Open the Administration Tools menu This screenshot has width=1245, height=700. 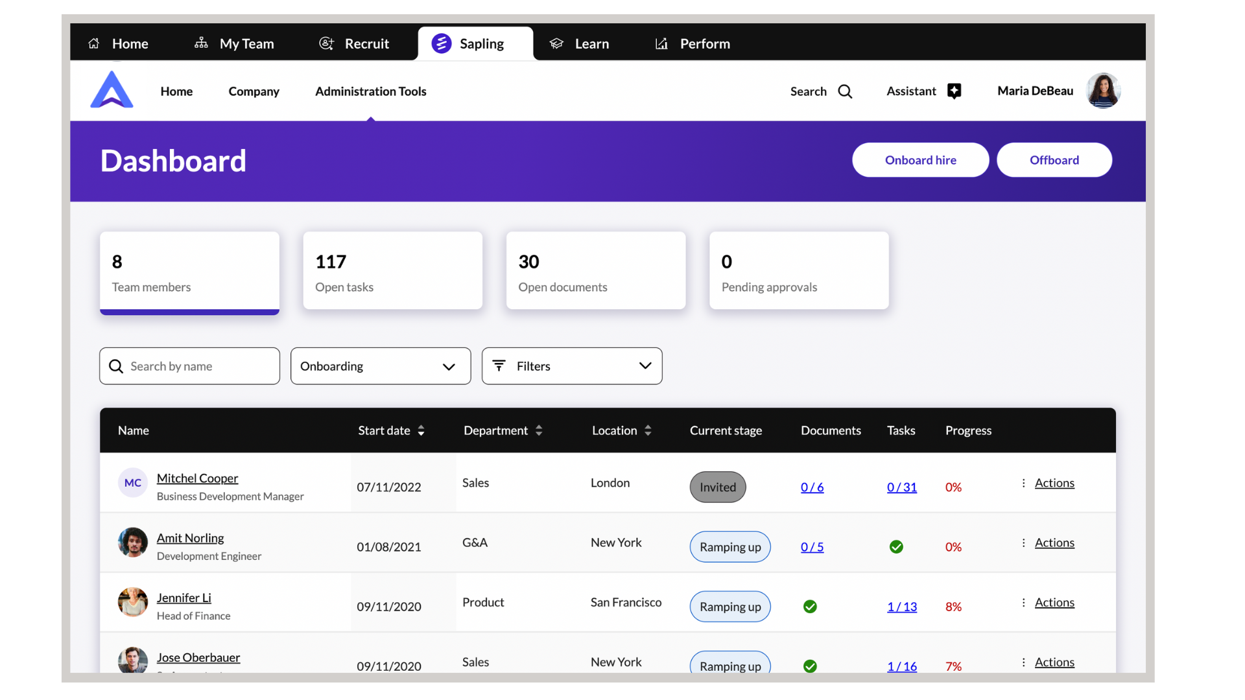point(370,91)
